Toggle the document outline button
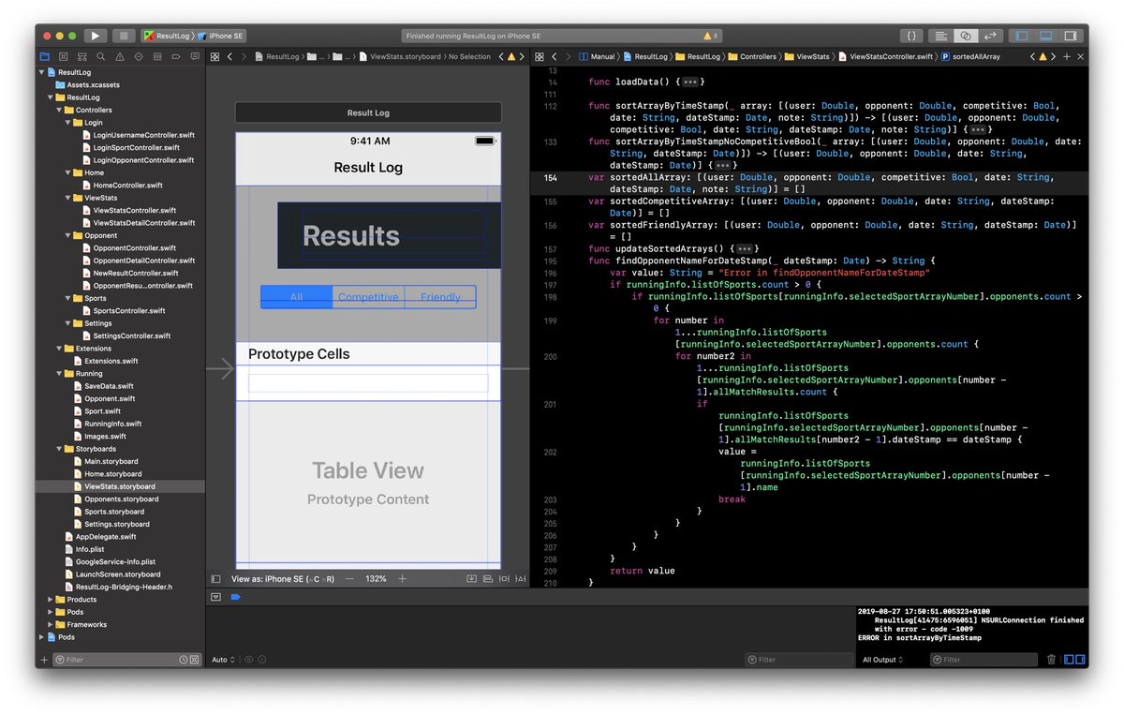The height and width of the screenshot is (715, 1124). point(215,579)
